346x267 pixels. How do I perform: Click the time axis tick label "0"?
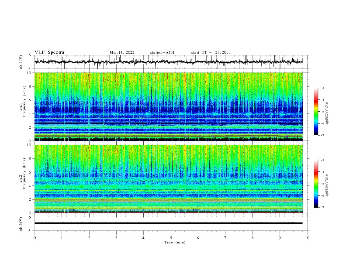pos(35,238)
